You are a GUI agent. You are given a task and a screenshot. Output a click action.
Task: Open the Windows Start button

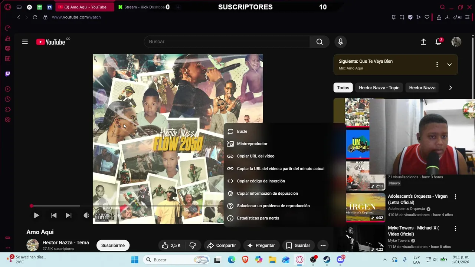pos(134,260)
